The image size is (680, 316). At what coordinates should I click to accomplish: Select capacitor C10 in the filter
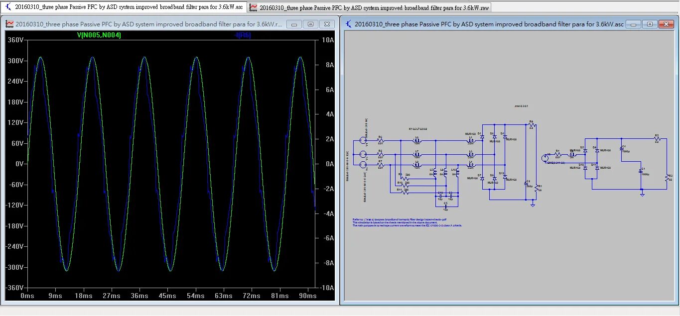[x=440, y=195]
